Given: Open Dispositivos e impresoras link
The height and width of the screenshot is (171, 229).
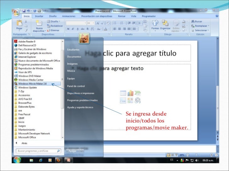Looking at the screenshot, I should coord(81,93).
